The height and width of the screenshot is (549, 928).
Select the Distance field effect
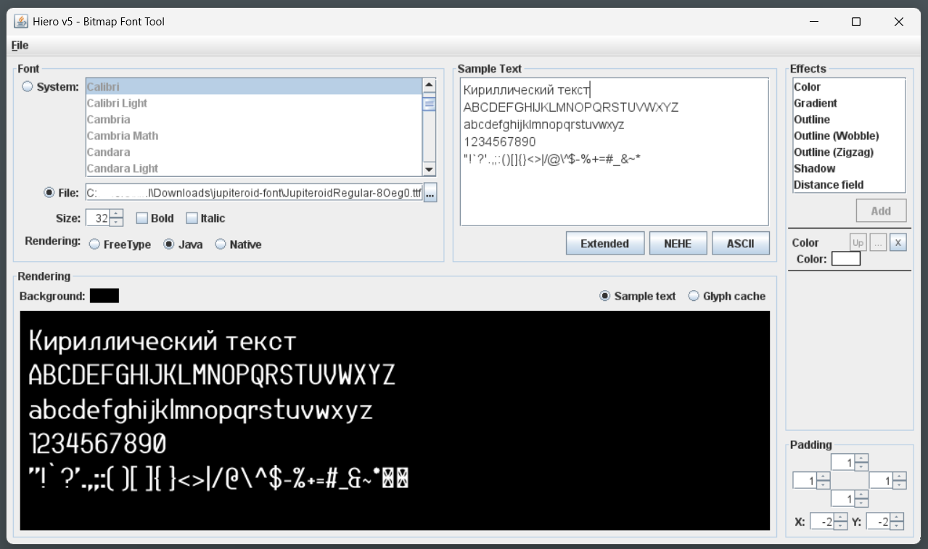click(x=829, y=185)
